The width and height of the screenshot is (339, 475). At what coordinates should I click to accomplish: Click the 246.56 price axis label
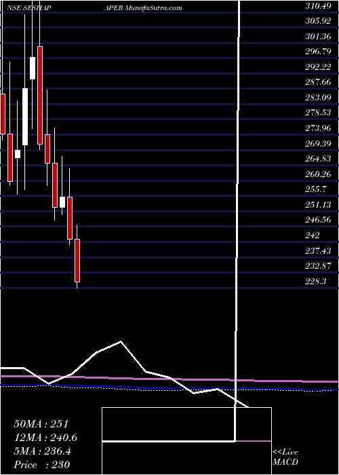click(317, 221)
